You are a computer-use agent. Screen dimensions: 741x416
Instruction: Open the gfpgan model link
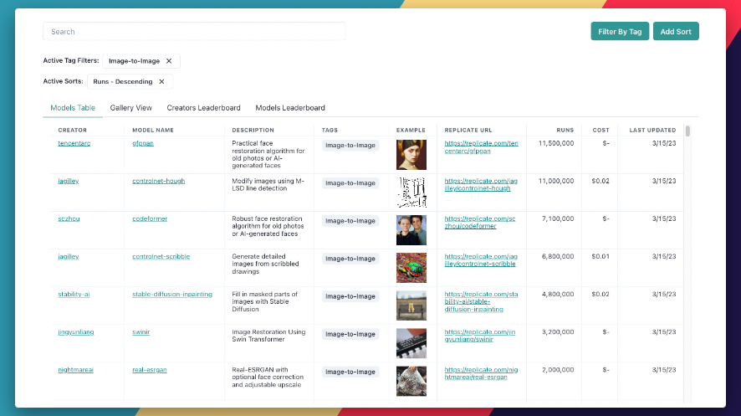point(143,143)
